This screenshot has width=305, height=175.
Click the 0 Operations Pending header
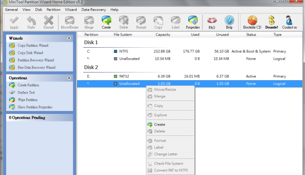(40, 118)
